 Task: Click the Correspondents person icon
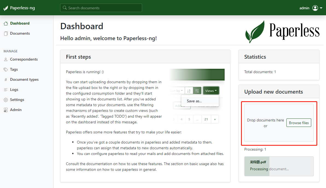tap(6, 59)
